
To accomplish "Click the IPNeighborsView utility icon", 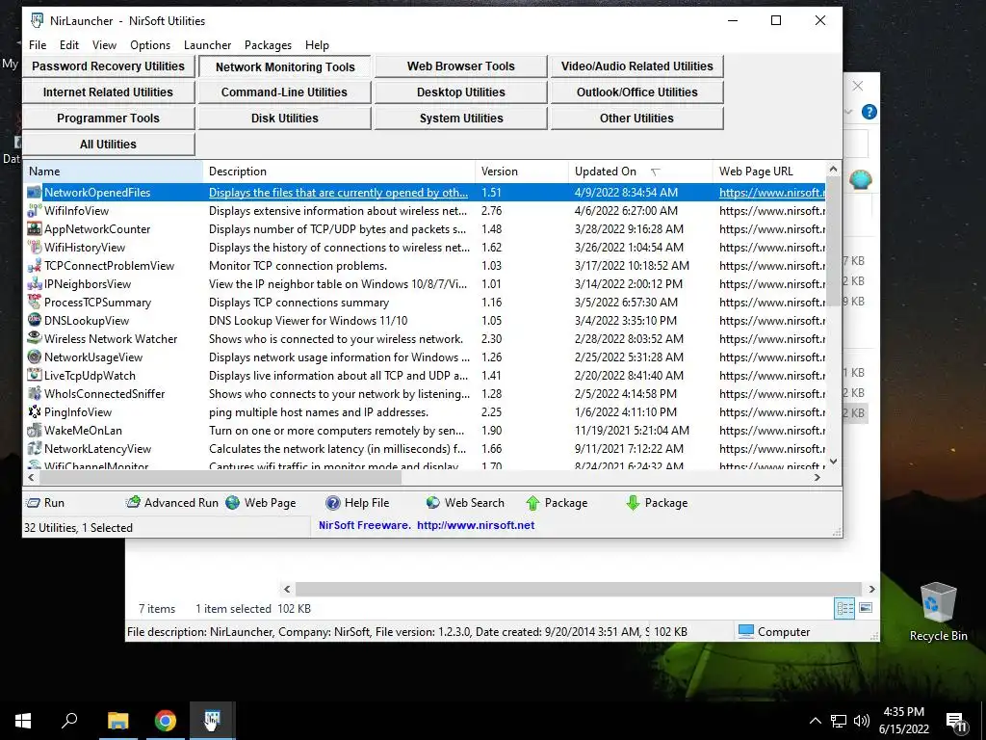I will click(34, 284).
